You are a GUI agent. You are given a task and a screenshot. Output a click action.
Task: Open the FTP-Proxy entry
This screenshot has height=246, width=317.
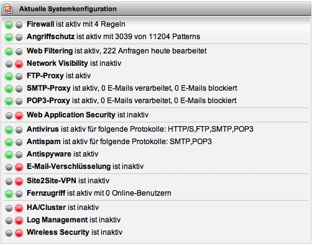point(45,76)
